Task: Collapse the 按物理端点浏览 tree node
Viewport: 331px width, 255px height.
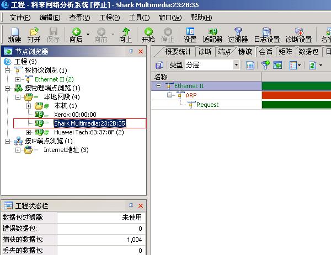Action: (x=7, y=88)
